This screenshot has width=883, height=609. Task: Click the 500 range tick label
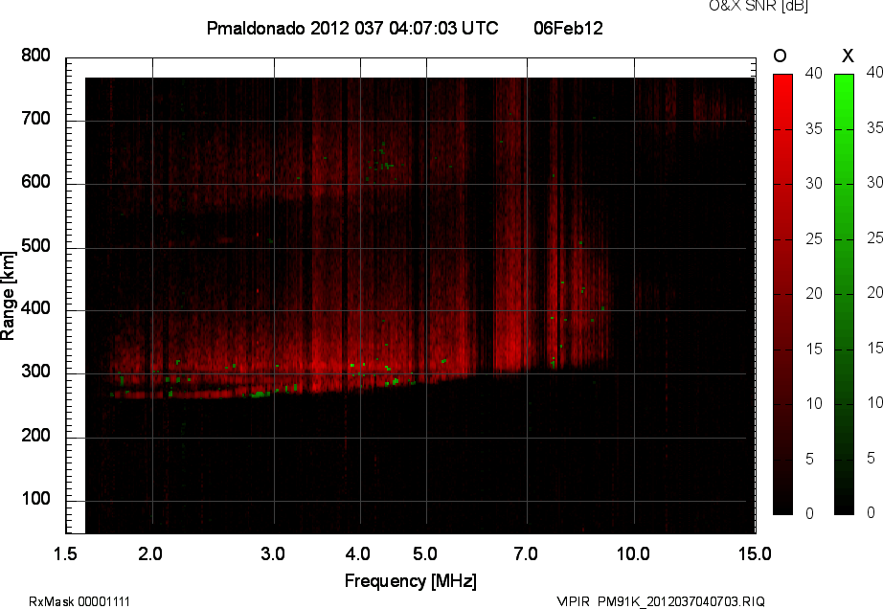pos(35,246)
